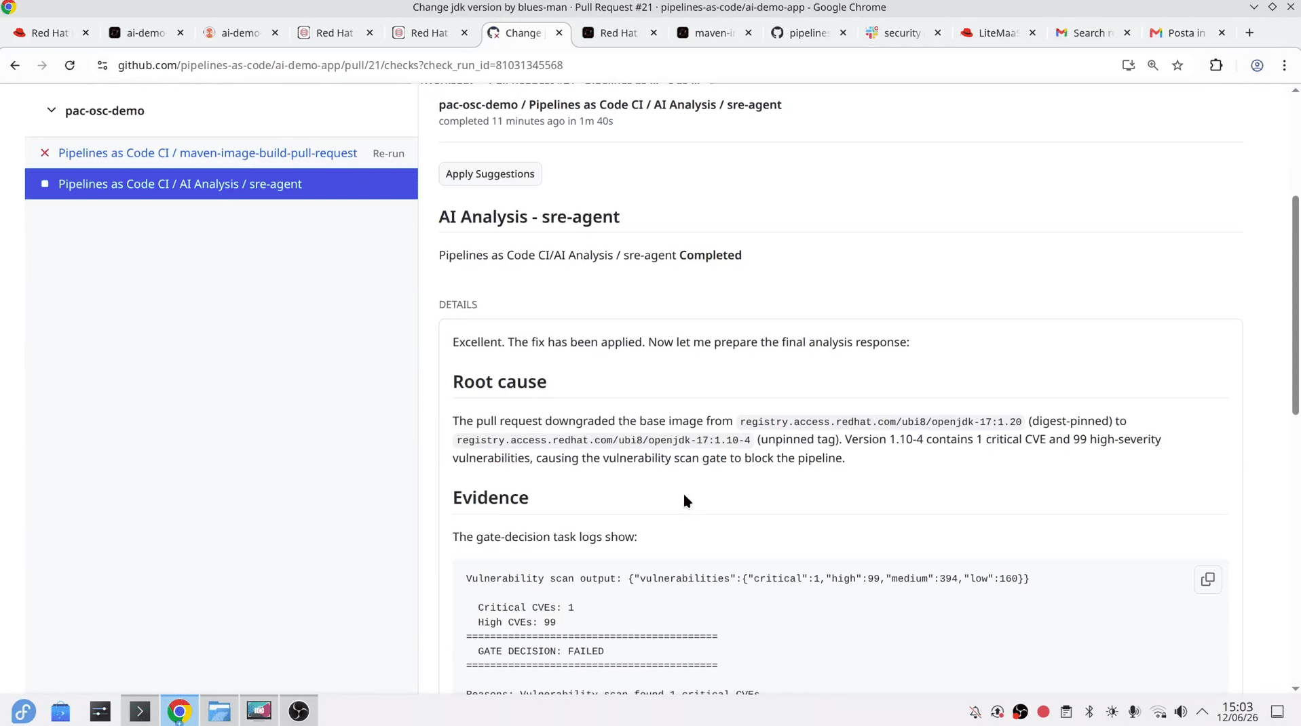Re-run the maven-image-build-pull-request check

coord(388,153)
